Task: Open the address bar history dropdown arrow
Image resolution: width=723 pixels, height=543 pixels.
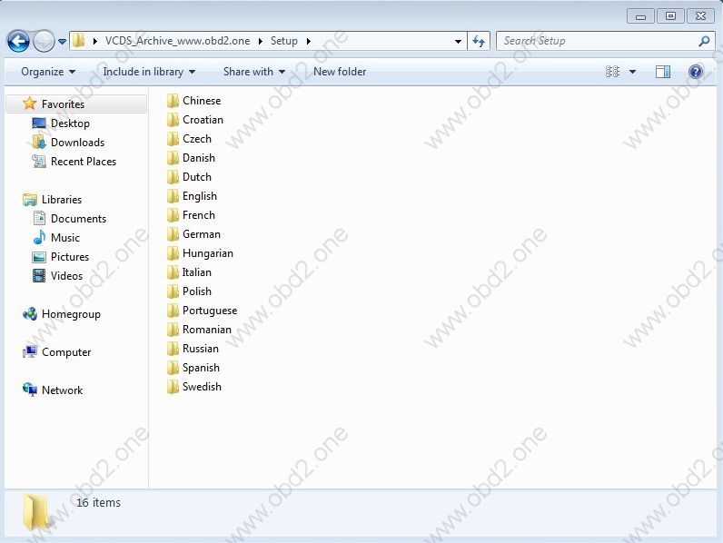Action: pos(459,41)
